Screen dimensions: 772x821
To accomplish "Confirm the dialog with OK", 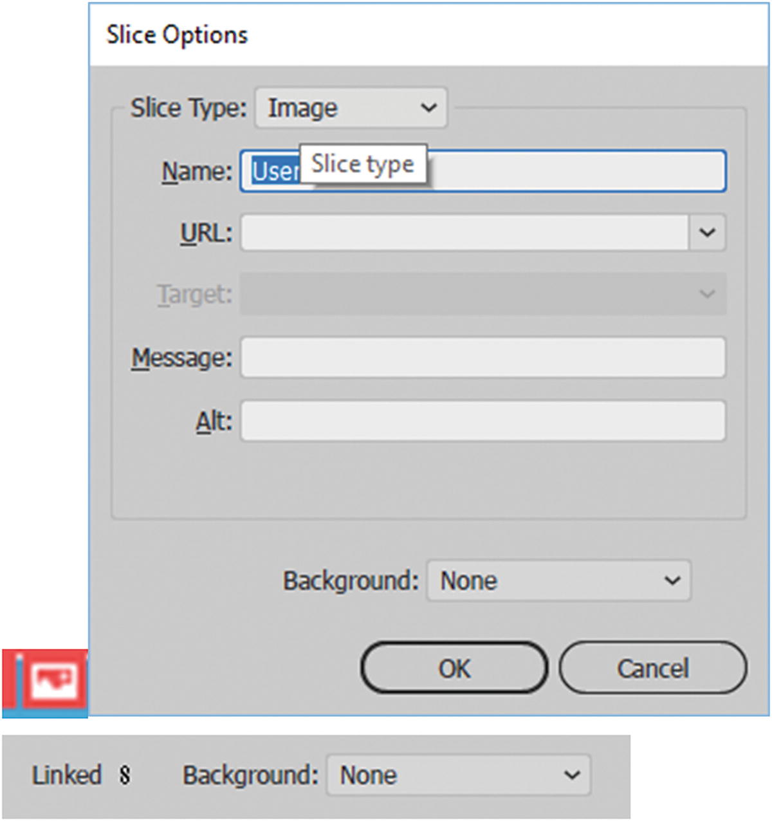I will pyautogui.click(x=454, y=669).
